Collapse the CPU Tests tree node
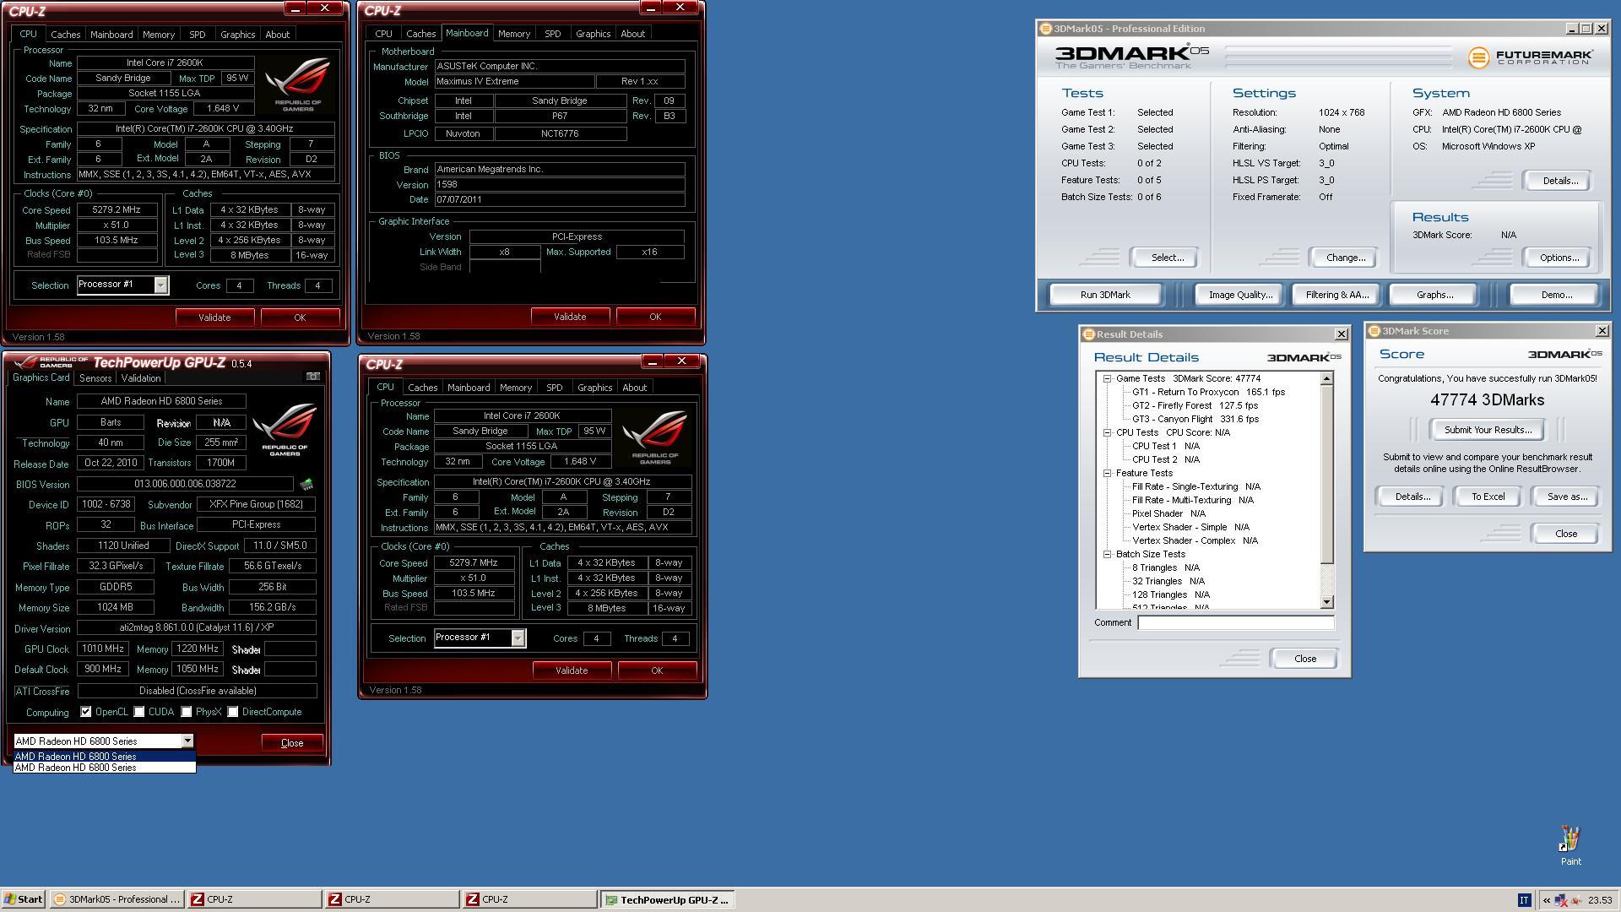The image size is (1621, 912). [1107, 432]
